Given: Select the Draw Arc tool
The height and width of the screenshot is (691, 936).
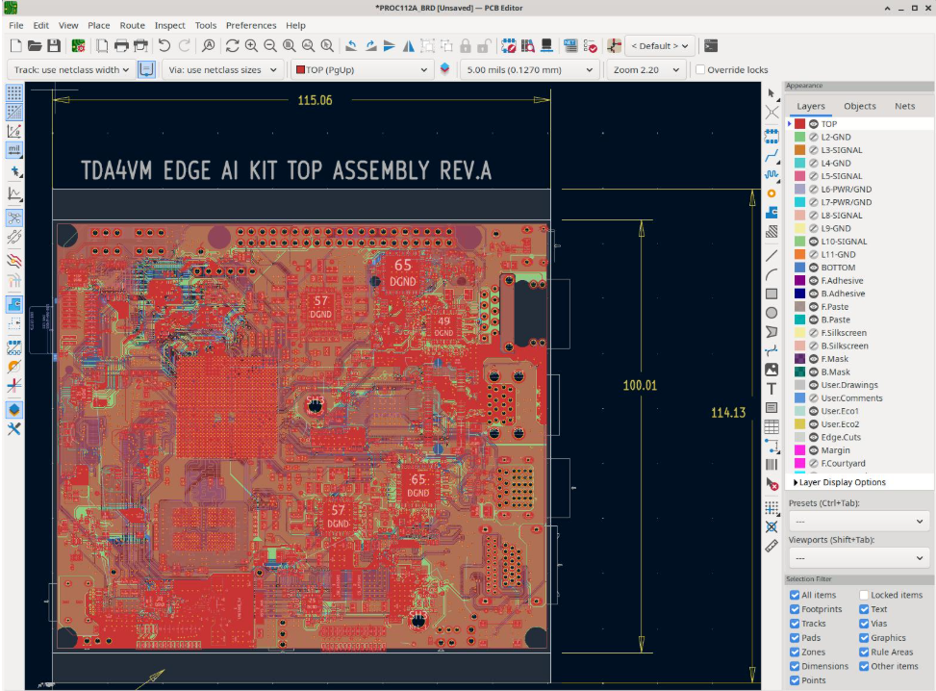Looking at the screenshot, I should pyautogui.click(x=772, y=274).
